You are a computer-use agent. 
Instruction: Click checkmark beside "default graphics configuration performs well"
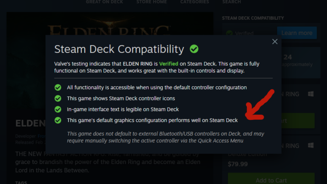(x=58, y=120)
